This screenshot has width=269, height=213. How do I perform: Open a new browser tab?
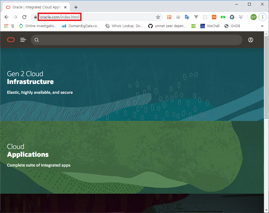(x=76, y=7)
